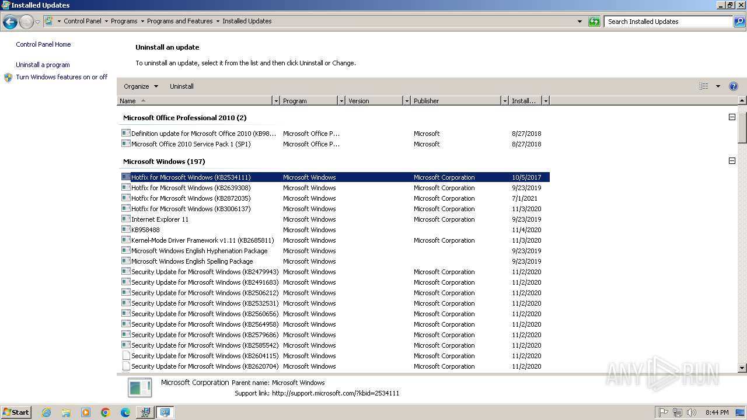747x420 pixels.
Task: Open Windows Explorer folder in taskbar
Action: pyautogui.click(x=66, y=412)
